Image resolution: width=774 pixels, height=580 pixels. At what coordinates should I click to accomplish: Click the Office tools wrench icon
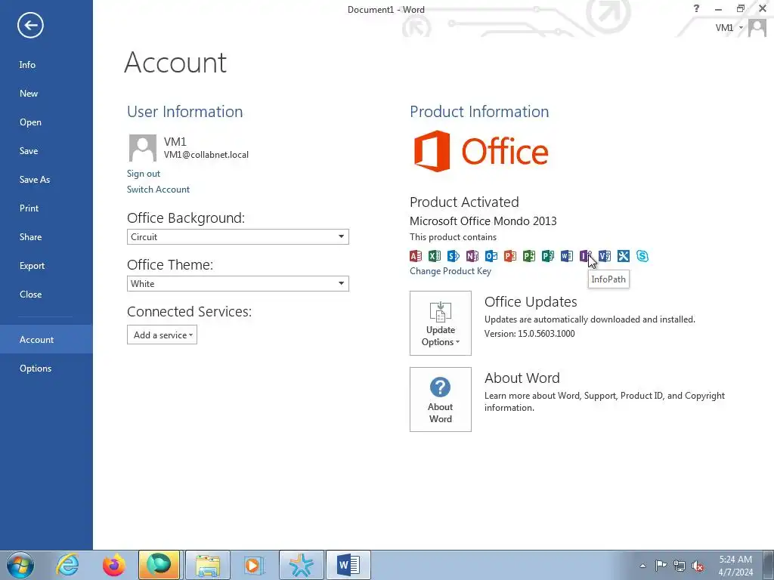coord(623,255)
